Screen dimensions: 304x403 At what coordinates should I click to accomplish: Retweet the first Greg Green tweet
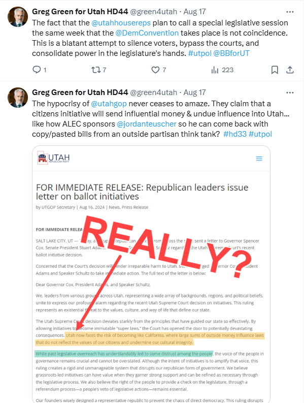(99, 70)
